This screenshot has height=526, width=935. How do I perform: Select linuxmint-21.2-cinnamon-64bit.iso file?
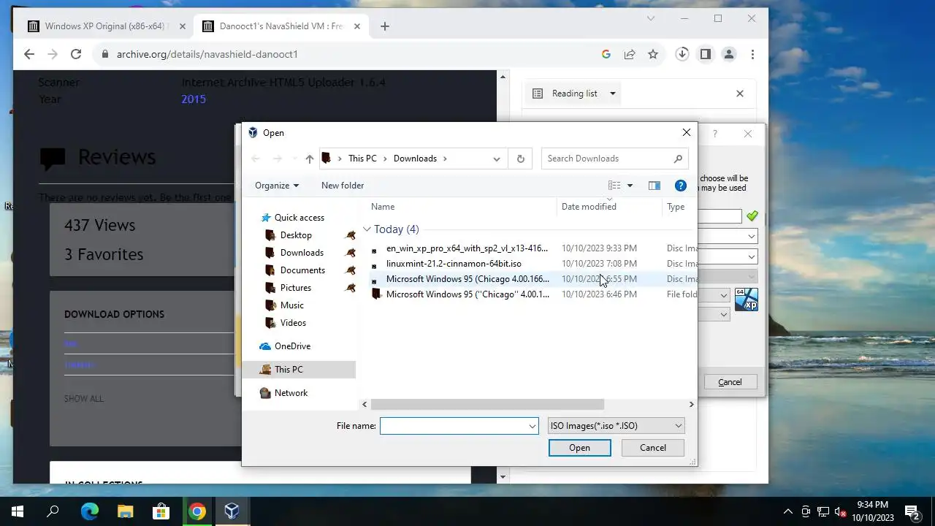(454, 264)
